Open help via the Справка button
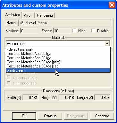The image size is (117, 123). [102, 116]
